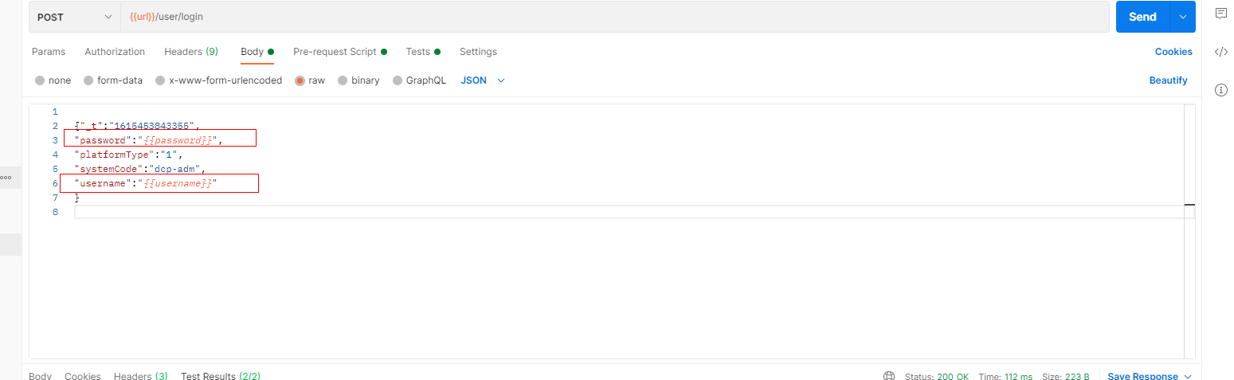Open the comments panel icon
Viewport: 1234px width, 380px height.
coord(1220,14)
